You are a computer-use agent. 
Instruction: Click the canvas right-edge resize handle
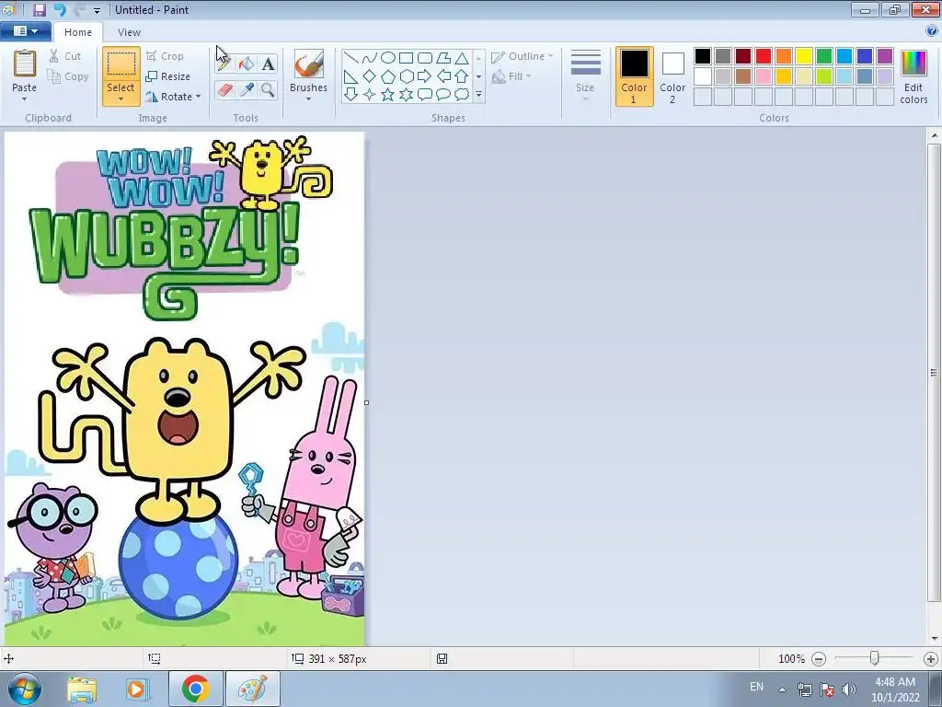point(366,402)
